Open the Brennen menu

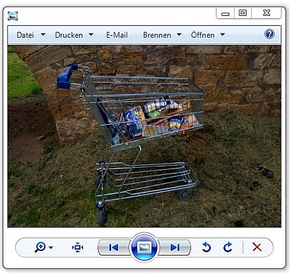point(157,35)
